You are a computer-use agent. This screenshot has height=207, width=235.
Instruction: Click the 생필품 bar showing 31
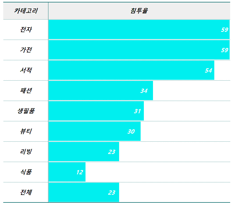pyautogui.click(x=96, y=111)
